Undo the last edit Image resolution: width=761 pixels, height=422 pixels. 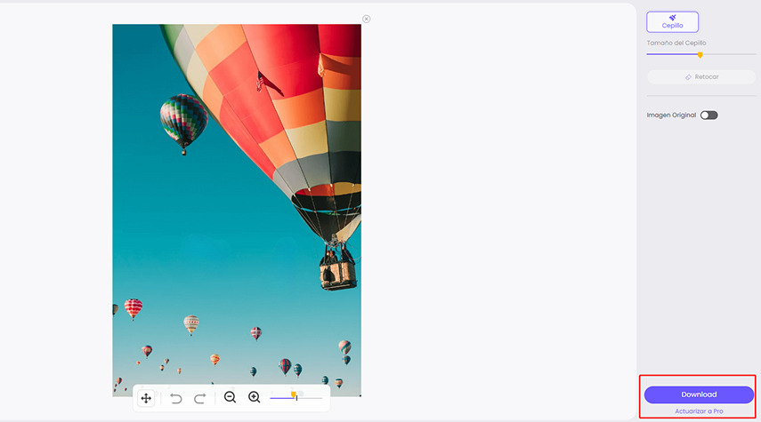pos(175,398)
